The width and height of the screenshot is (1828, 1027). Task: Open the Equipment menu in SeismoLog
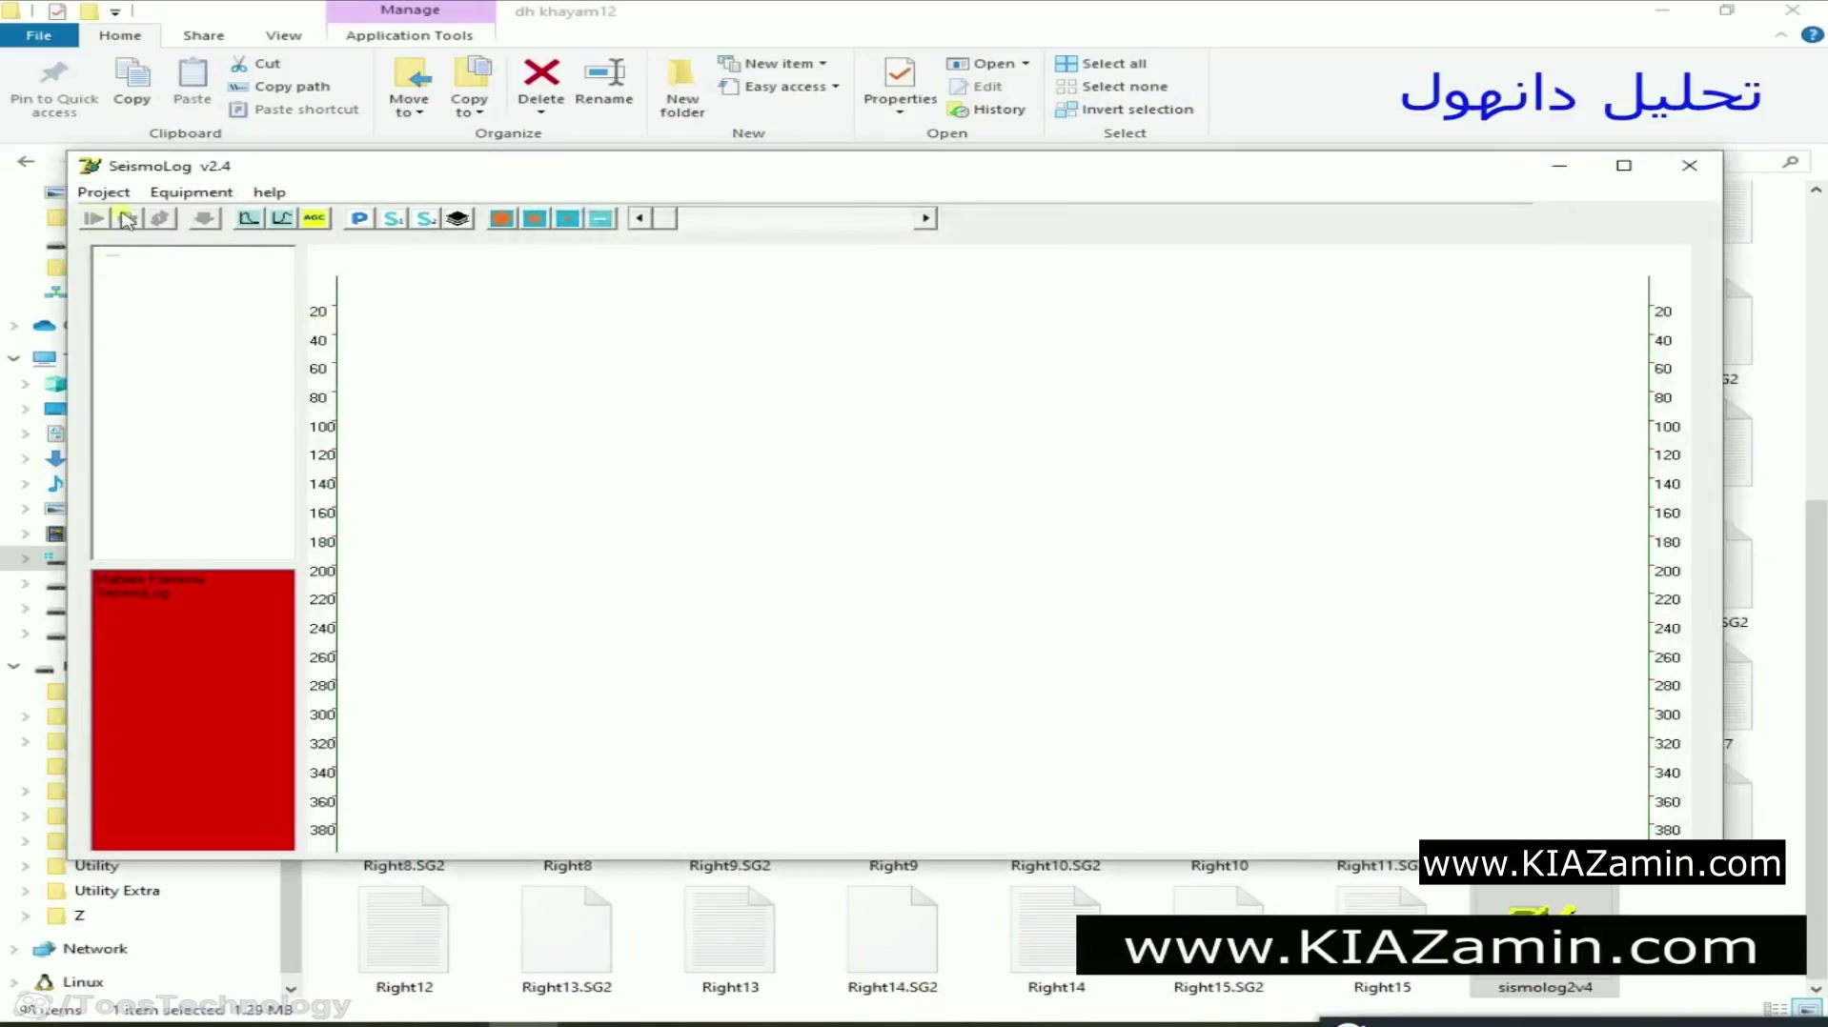click(x=192, y=191)
